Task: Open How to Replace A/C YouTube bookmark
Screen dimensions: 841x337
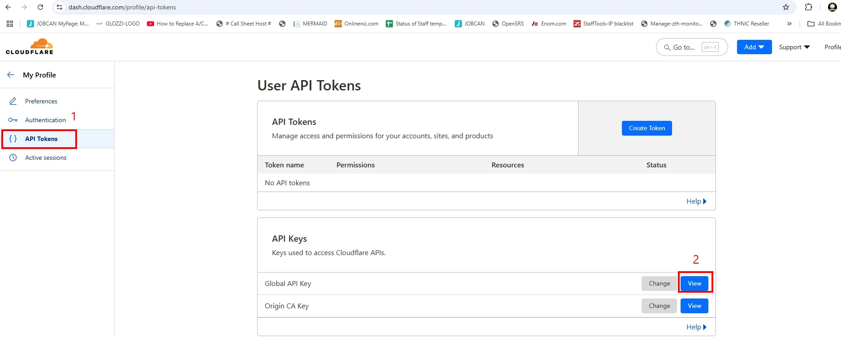Action: [x=178, y=24]
